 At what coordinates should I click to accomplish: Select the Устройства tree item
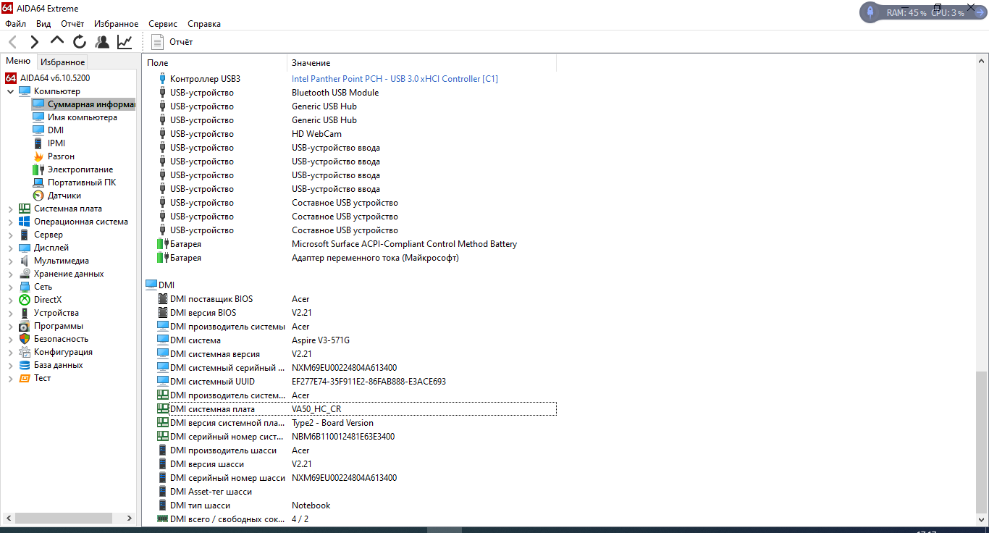(x=56, y=313)
